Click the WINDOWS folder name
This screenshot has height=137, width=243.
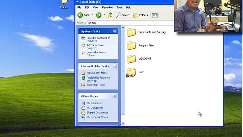click(145, 59)
